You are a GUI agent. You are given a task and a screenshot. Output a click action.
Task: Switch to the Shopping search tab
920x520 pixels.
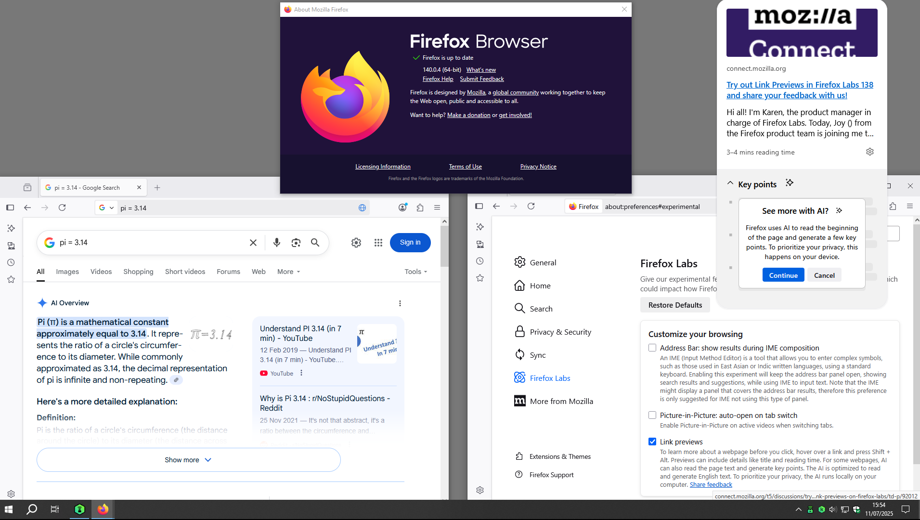tap(138, 272)
